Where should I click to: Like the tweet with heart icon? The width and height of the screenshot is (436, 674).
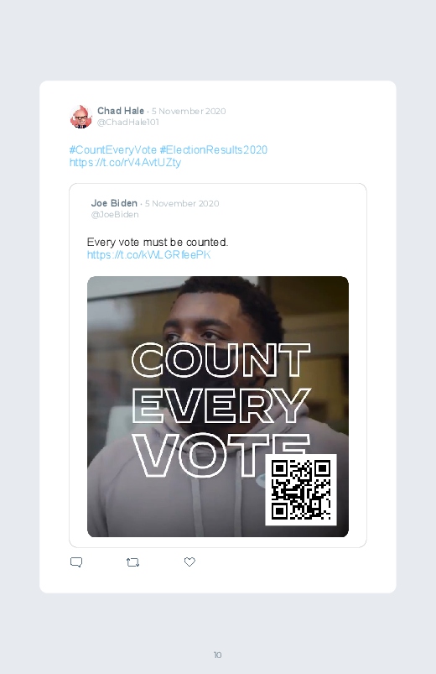(189, 562)
